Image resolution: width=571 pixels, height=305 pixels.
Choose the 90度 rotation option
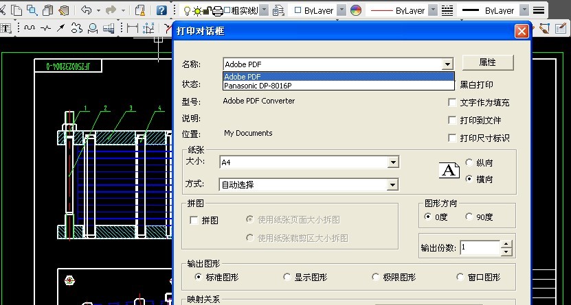(x=470, y=217)
